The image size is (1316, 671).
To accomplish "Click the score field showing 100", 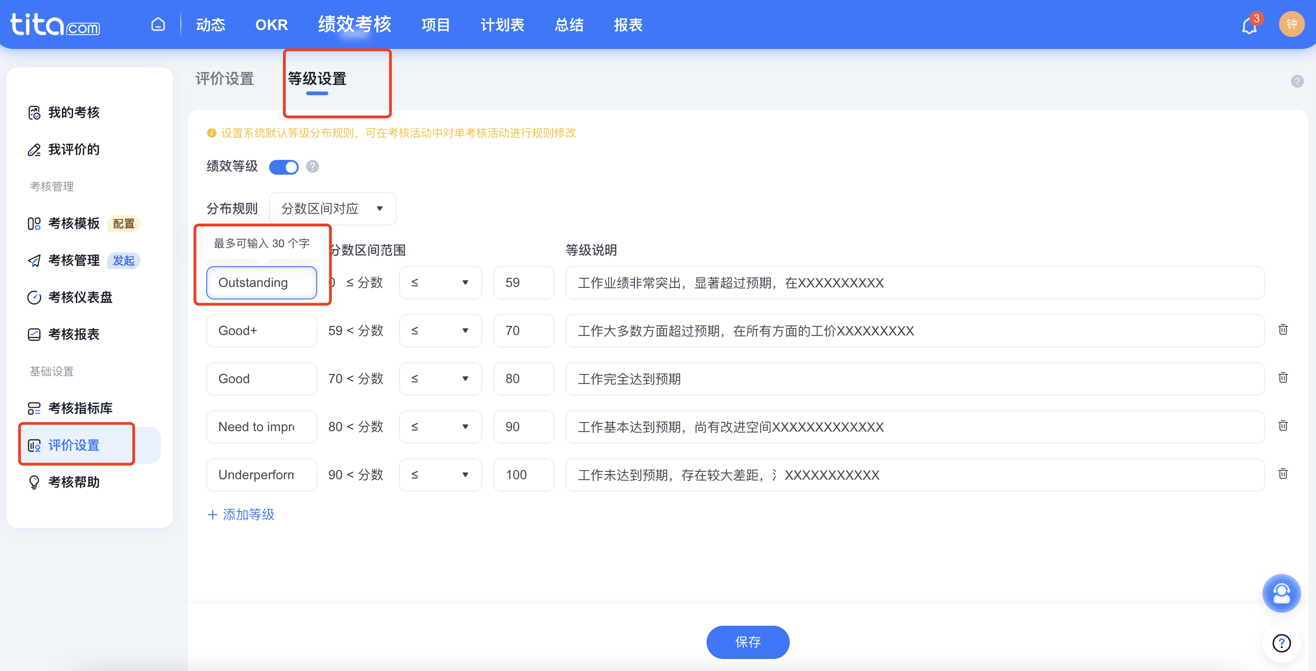I will point(523,475).
